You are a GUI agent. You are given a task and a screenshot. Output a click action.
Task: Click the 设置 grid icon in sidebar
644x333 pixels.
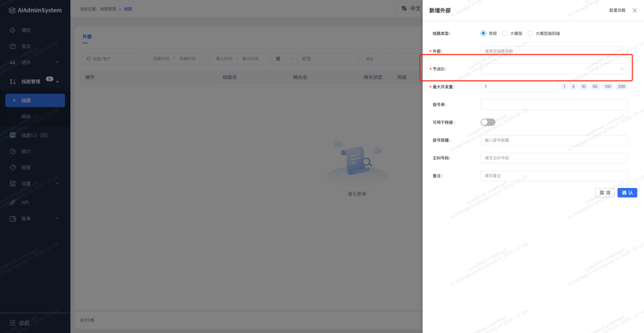click(13, 184)
